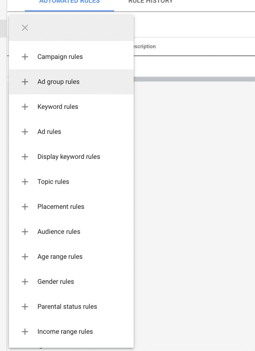
Task: Click plus icon beside Campaign rules
Action: click(25, 57)
